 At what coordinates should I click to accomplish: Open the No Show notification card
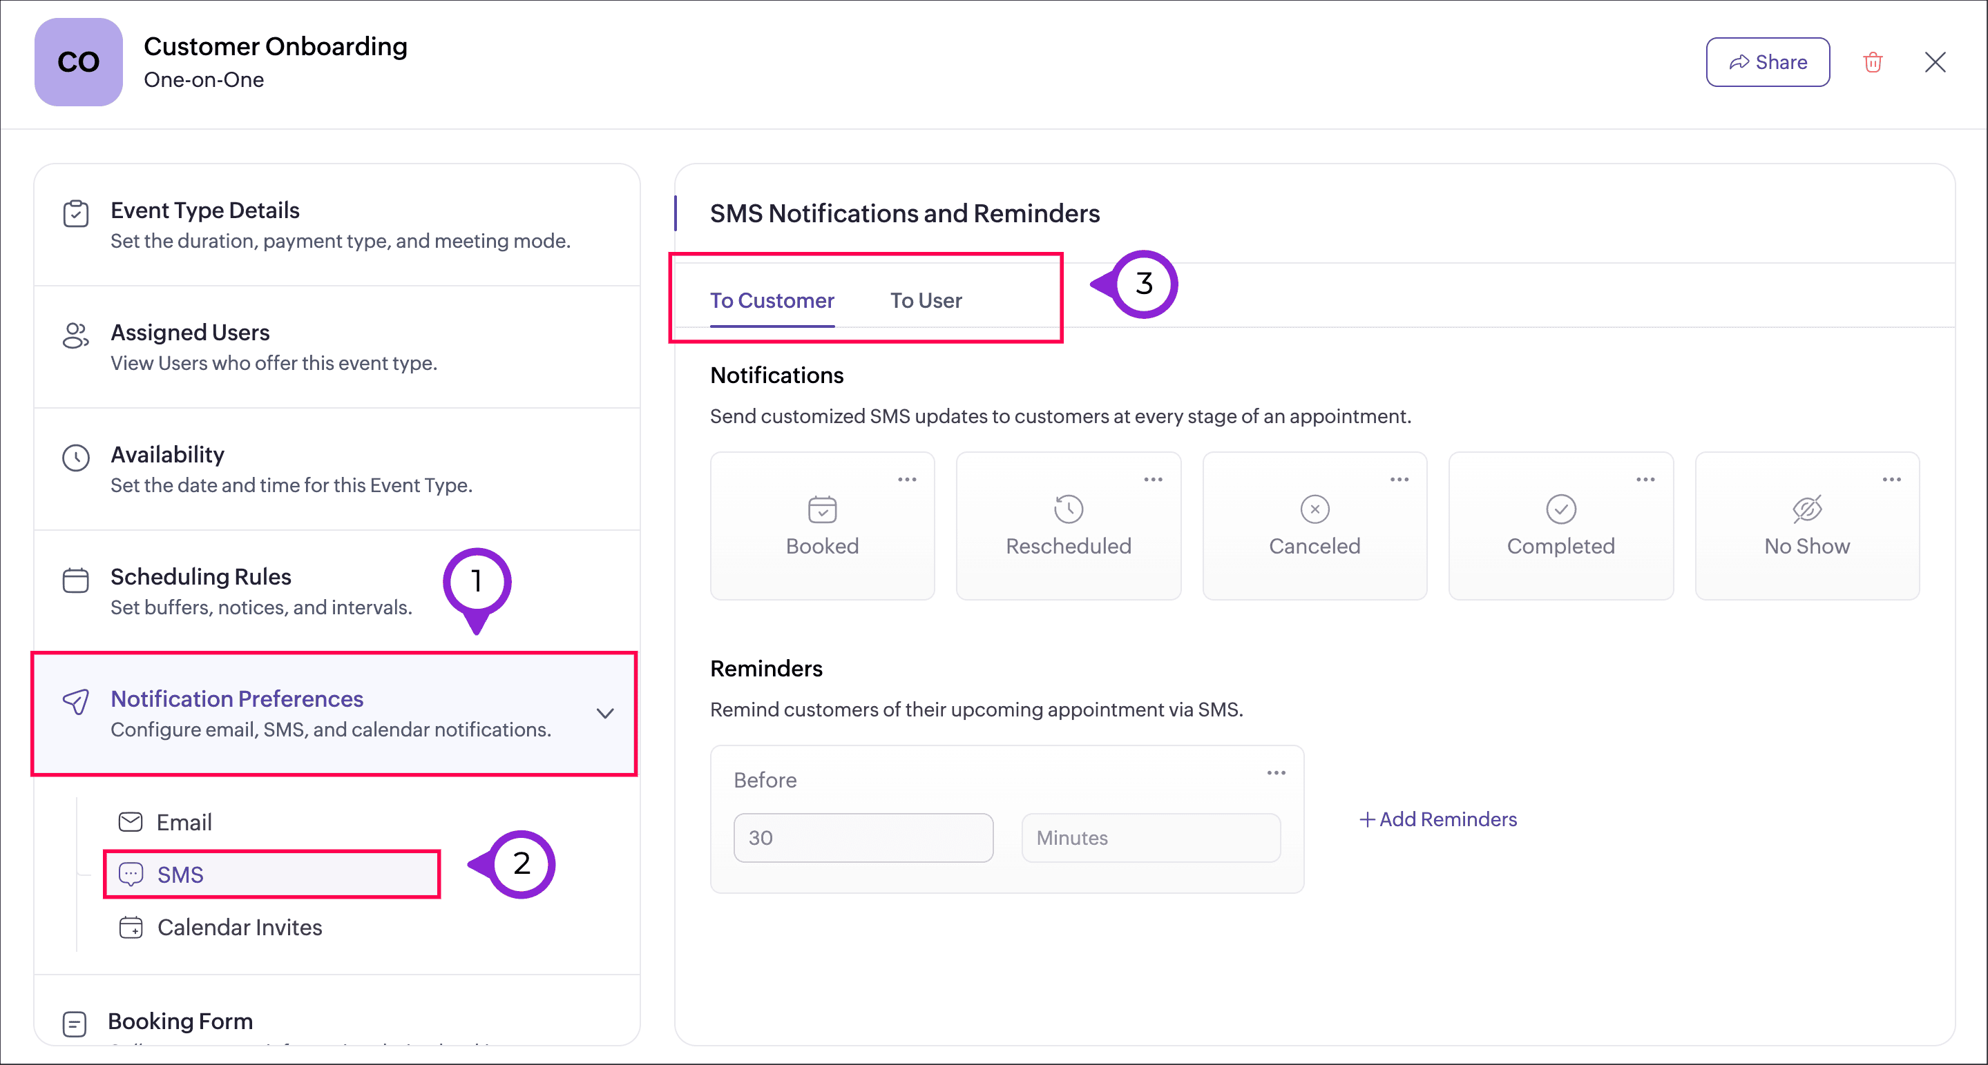(1806, 526)
